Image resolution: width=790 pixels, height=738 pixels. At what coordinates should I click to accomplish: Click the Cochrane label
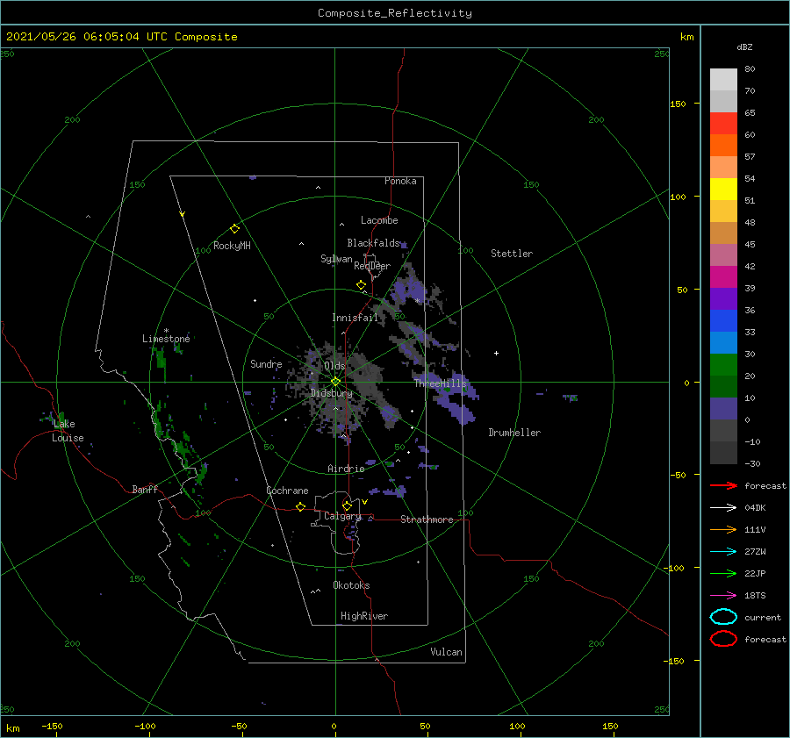pyautogui.click(x=287, y=491)
